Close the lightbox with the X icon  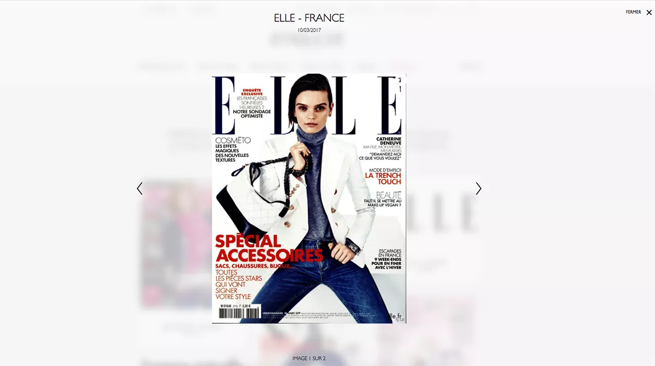[649, 13]
